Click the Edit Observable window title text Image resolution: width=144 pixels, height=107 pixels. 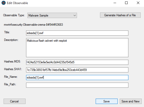click(x=17, y=3)
